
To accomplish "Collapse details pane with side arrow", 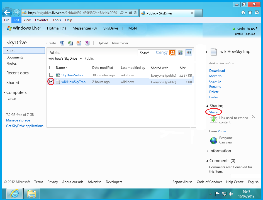I will (x=206, y=52).
